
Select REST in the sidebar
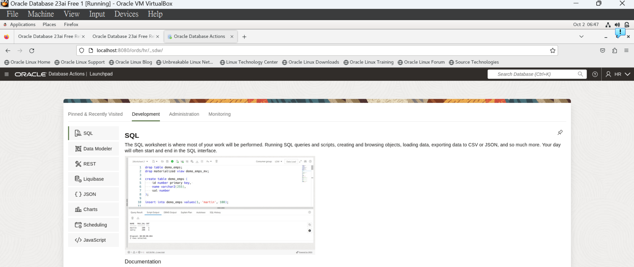94,164
